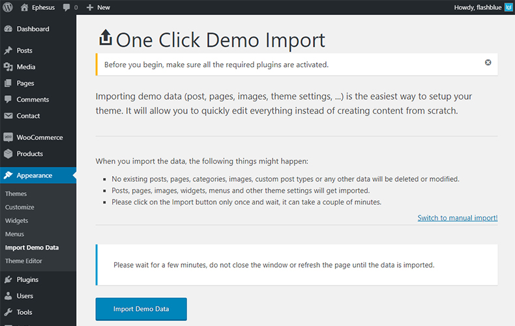Click the upload icon beside page title

pos(106,37)
